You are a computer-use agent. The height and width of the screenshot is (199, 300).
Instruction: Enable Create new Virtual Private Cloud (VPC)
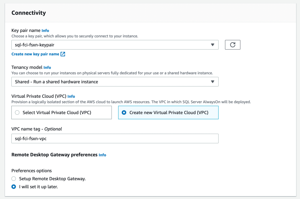pos(124,112)
